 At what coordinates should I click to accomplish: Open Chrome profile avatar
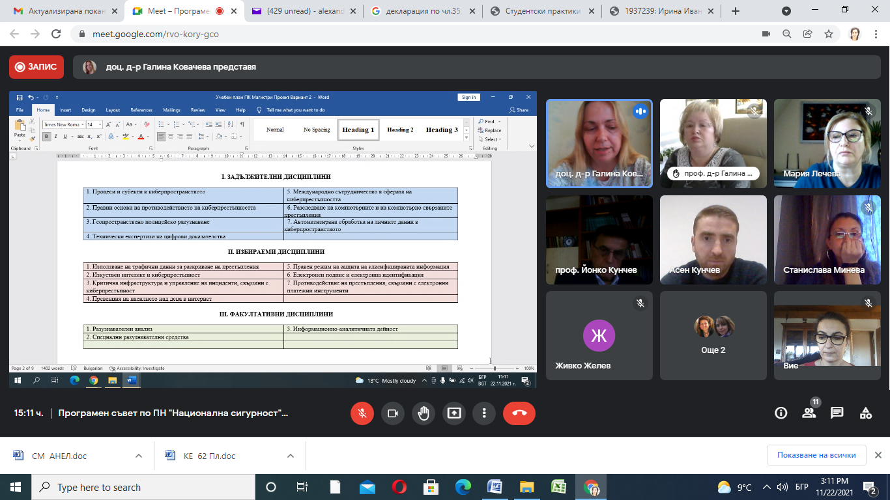pos(855,34)
